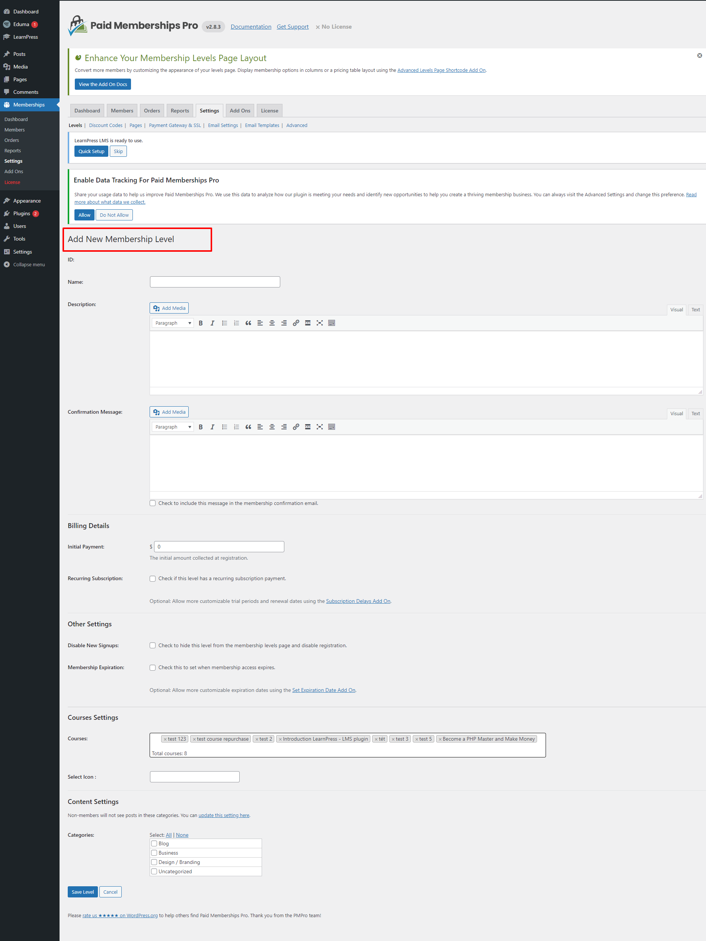Select All categories link
This screenshot has width=706, height=941.
pos(169,835)
